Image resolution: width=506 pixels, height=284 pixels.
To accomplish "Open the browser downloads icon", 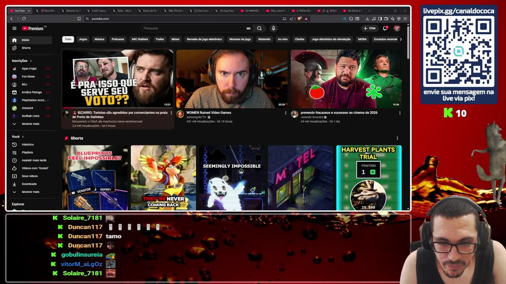I will click(367, 19).
